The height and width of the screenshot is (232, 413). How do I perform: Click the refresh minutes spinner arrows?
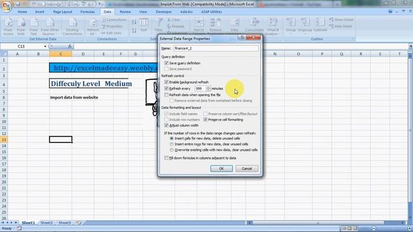(208, 89)
